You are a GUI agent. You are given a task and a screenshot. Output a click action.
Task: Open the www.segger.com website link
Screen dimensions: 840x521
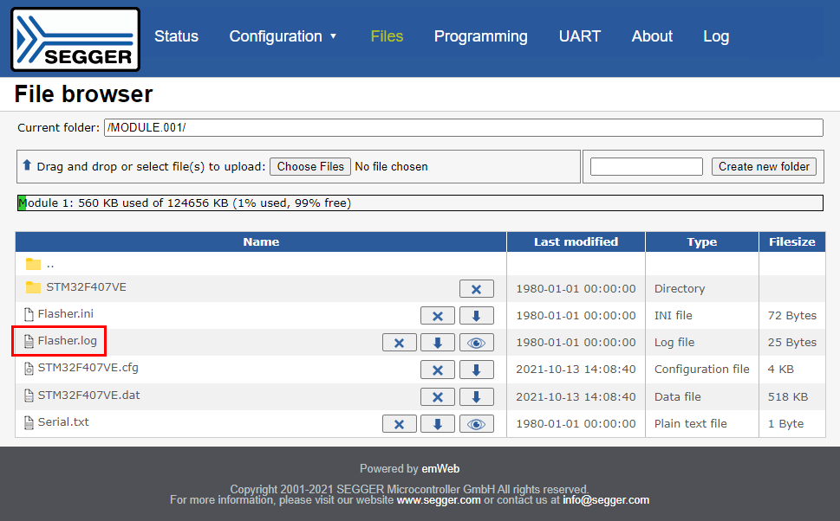tap(438, 500)
